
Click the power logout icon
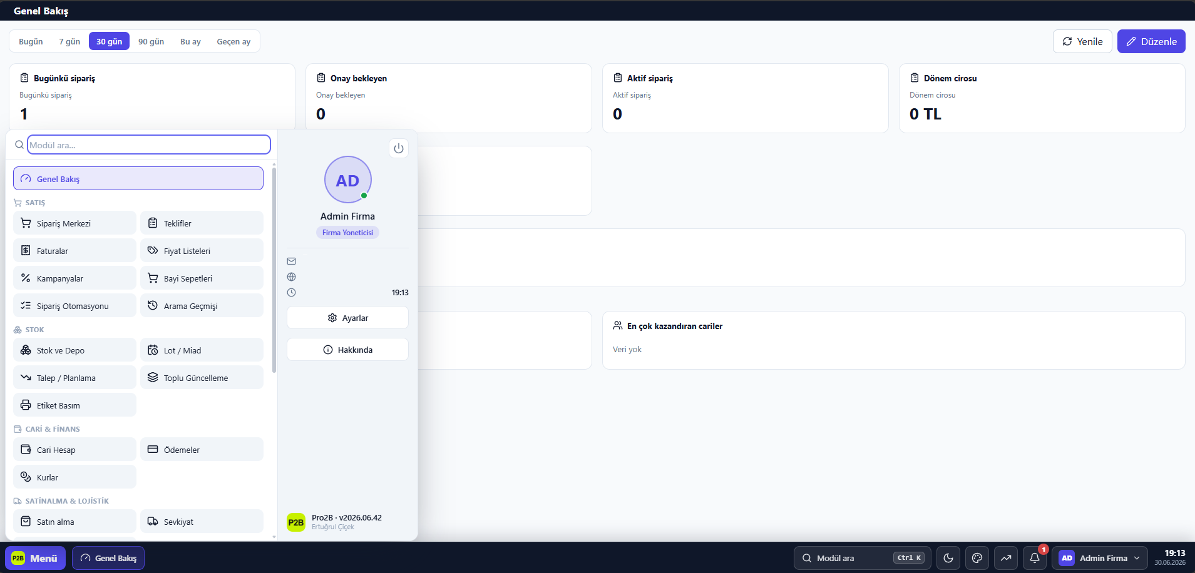pos(399,148)
